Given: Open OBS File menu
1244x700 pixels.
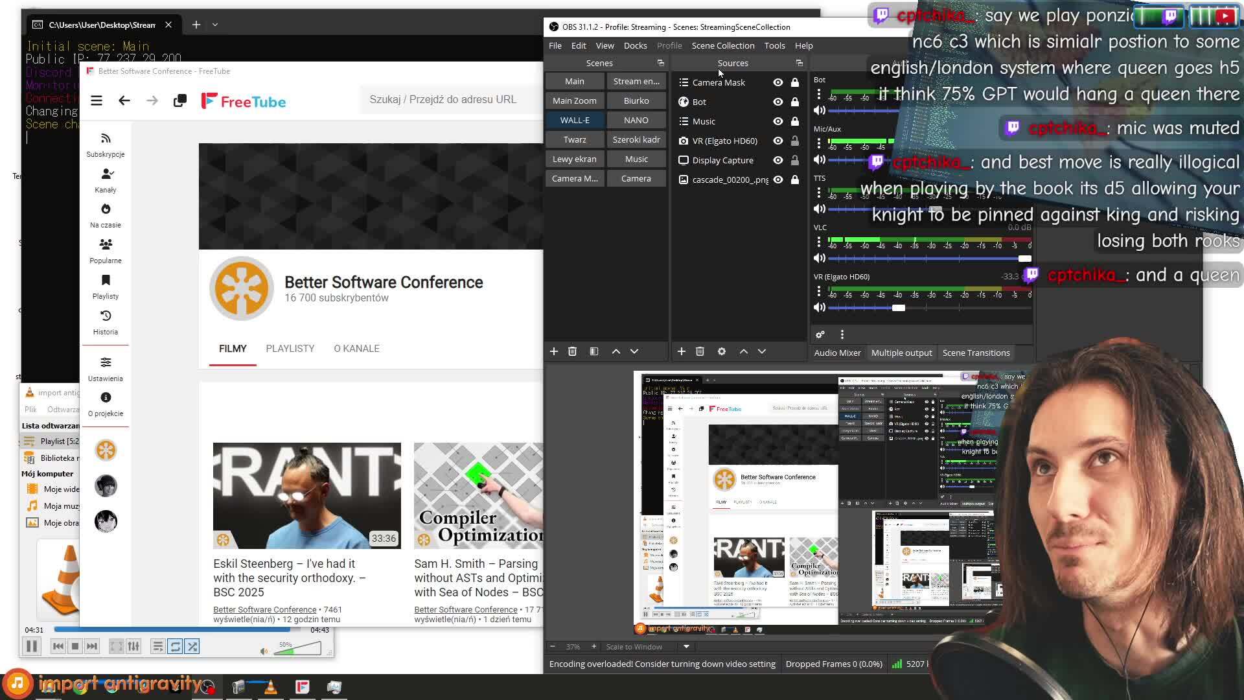Looking at the screenshot, I should click(555, 45).
